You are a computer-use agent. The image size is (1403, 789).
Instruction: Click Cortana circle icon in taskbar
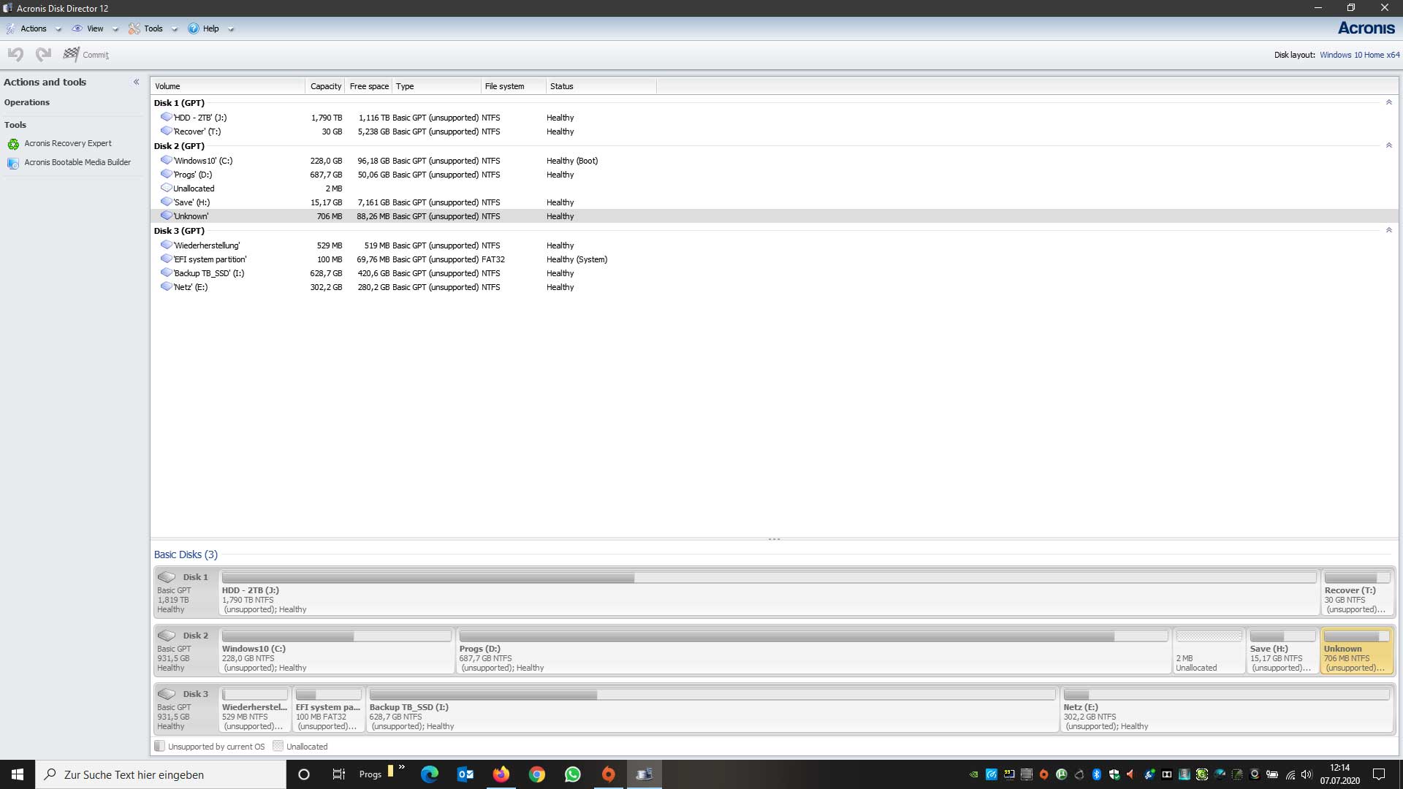tap(304, 774)
